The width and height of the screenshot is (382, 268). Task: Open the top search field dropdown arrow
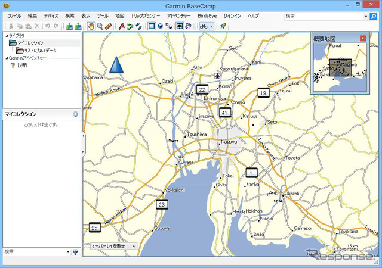click(x=366, y=17)
